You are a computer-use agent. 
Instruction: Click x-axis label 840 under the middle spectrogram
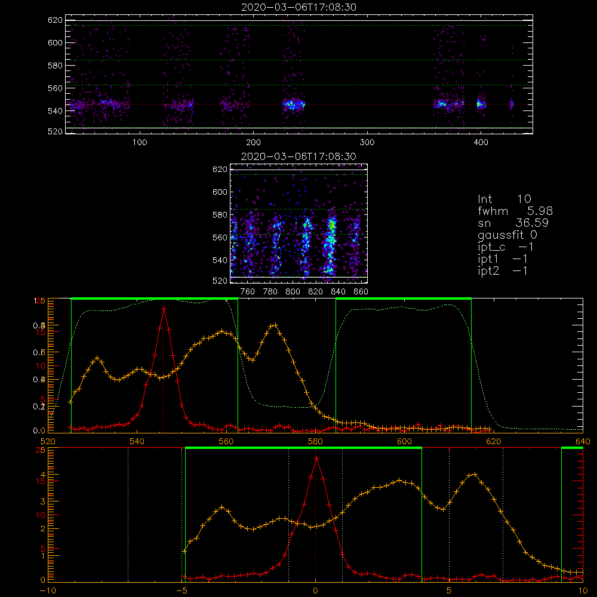click(x=338, y=292)
